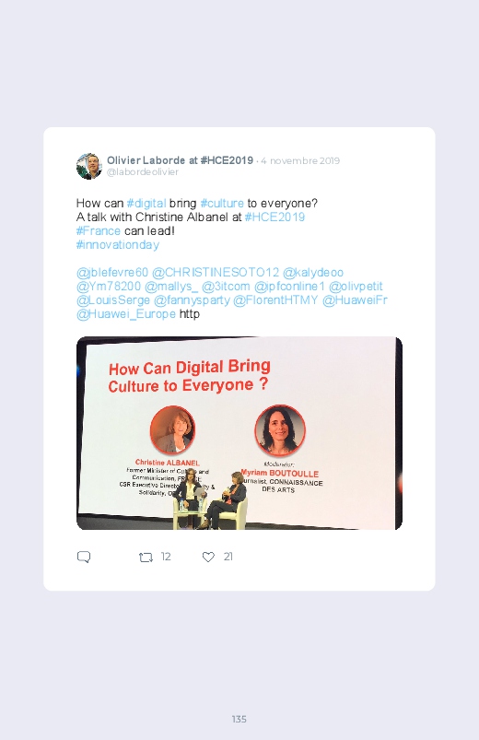The image size is (479, 740).
Task: Open the @HuaweiFr mention
Action: point(355,300)
